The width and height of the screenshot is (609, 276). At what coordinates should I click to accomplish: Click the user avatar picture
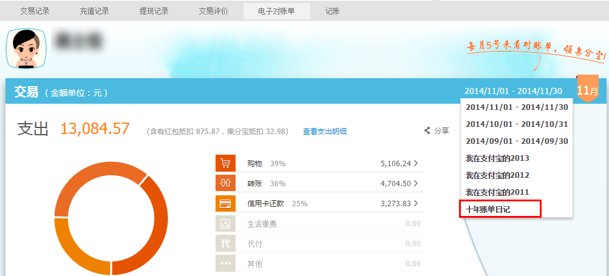tap(25, 49)
